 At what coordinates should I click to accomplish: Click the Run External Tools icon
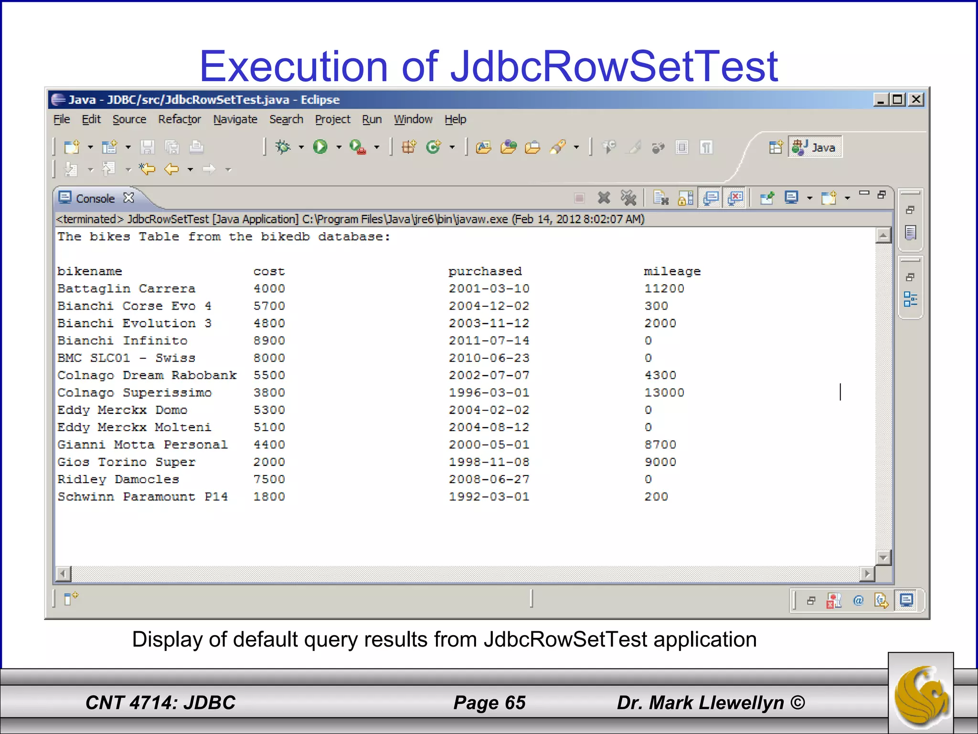[x=358, y=147]
